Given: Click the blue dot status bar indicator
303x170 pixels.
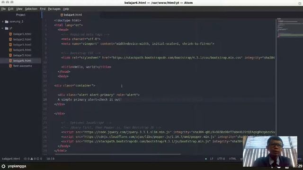Looking at the screenshot, I should 206,159.
